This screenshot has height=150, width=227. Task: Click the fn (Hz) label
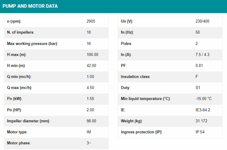click(127, 32)
